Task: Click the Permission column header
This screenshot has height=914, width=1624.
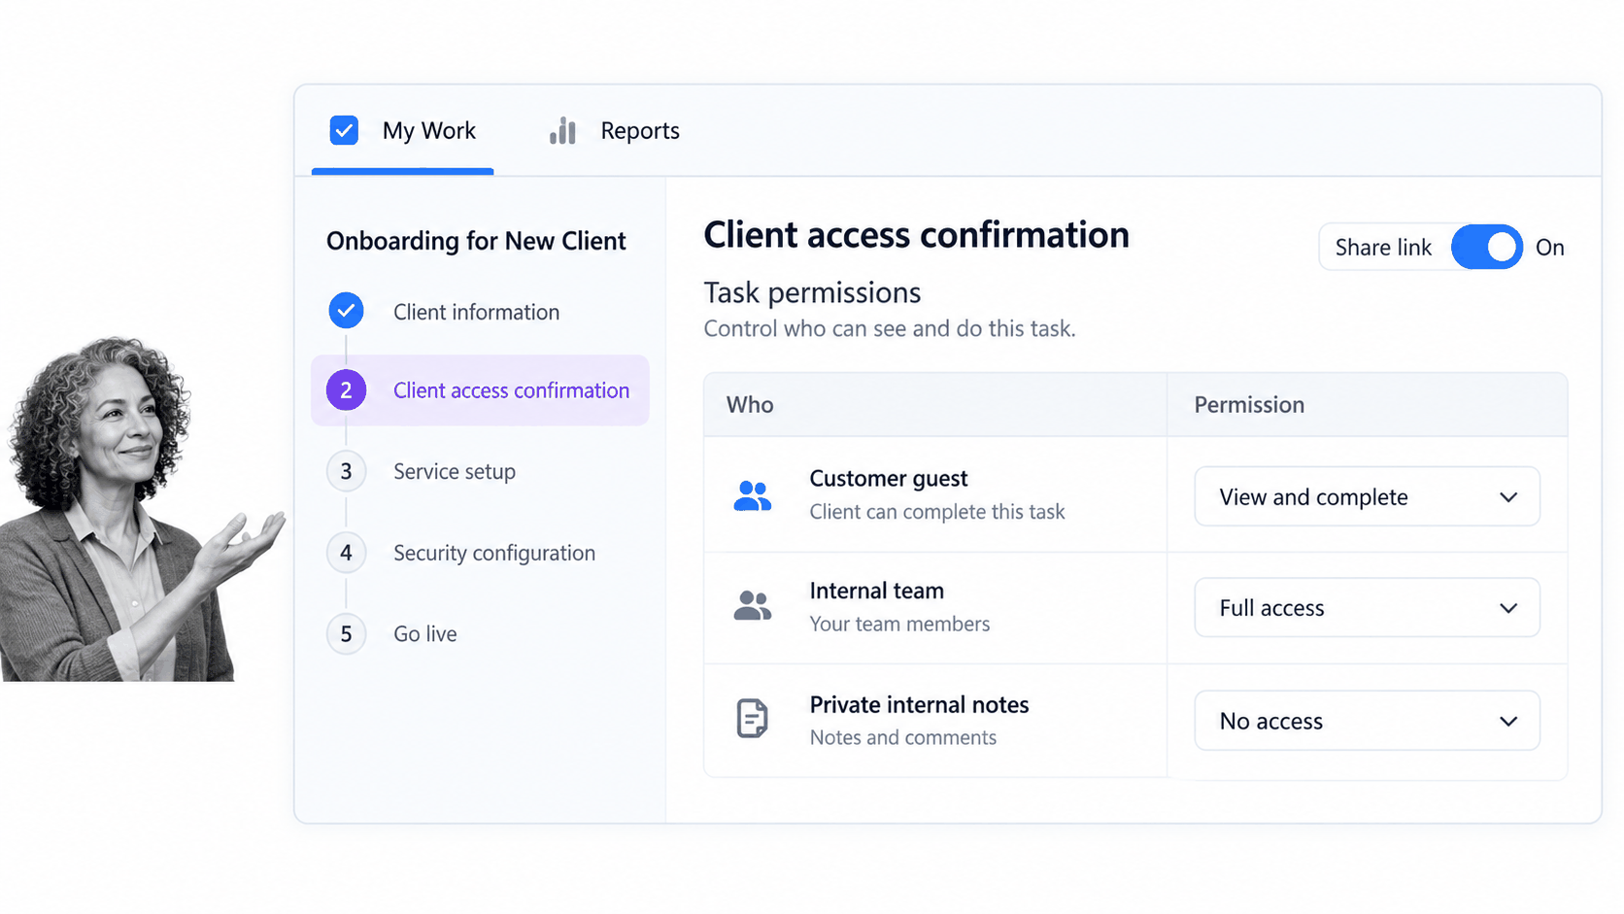Action: 1249,405
